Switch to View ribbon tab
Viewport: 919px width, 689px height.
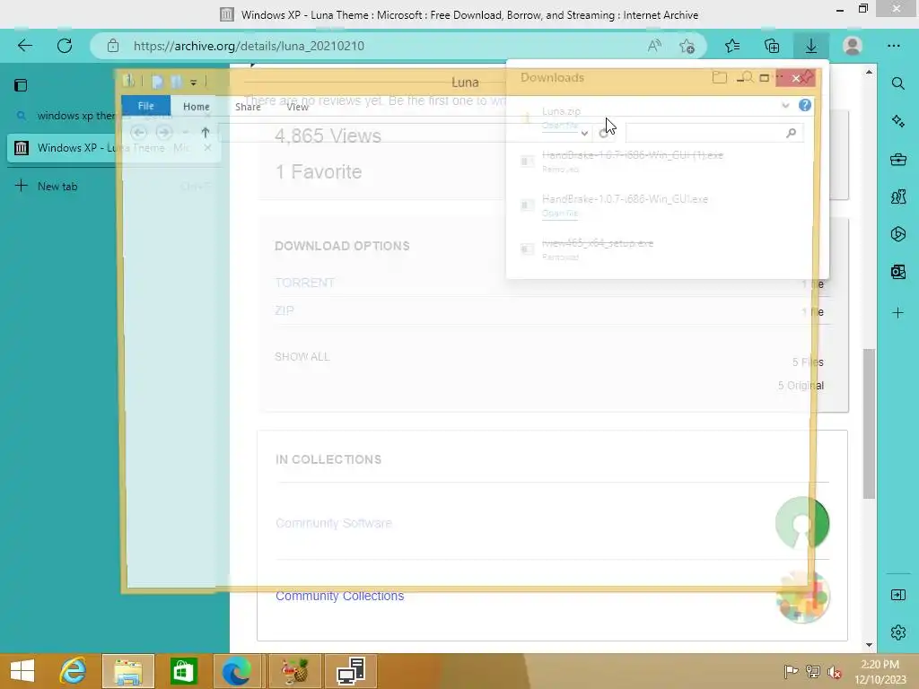coord(298,107)
